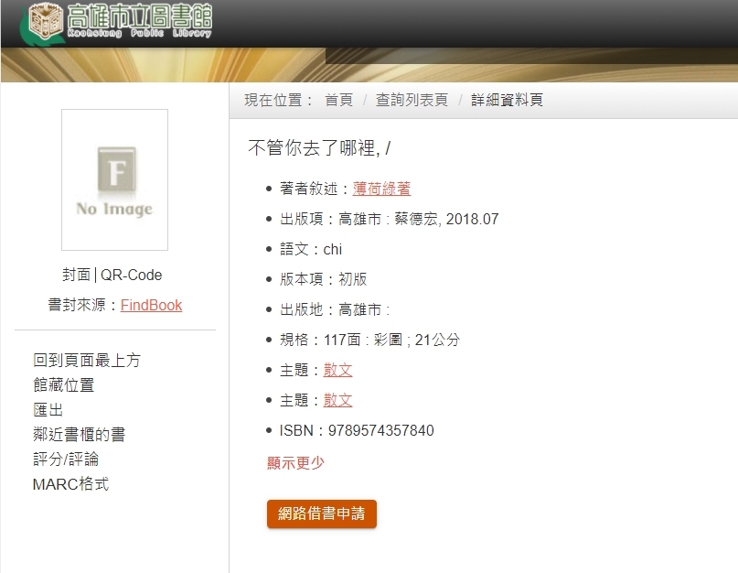Click the "No Image" book cover placeholder
The image size is (738, 573).
(114, 179)
